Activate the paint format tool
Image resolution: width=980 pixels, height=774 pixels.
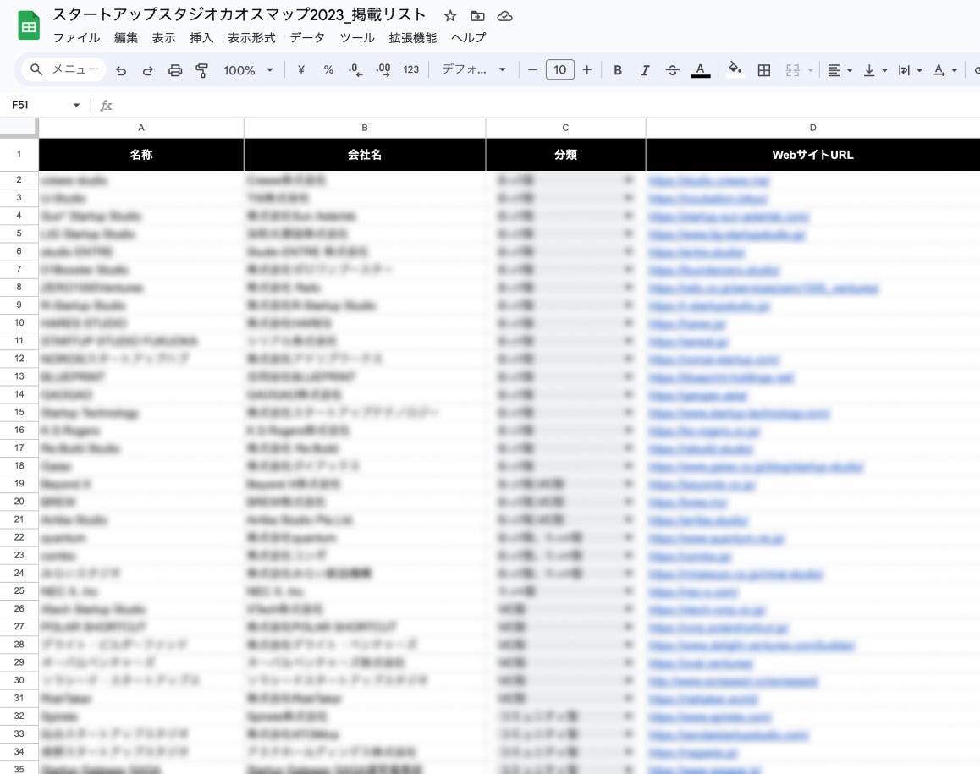pyautogui.click(x=202, y=70)
